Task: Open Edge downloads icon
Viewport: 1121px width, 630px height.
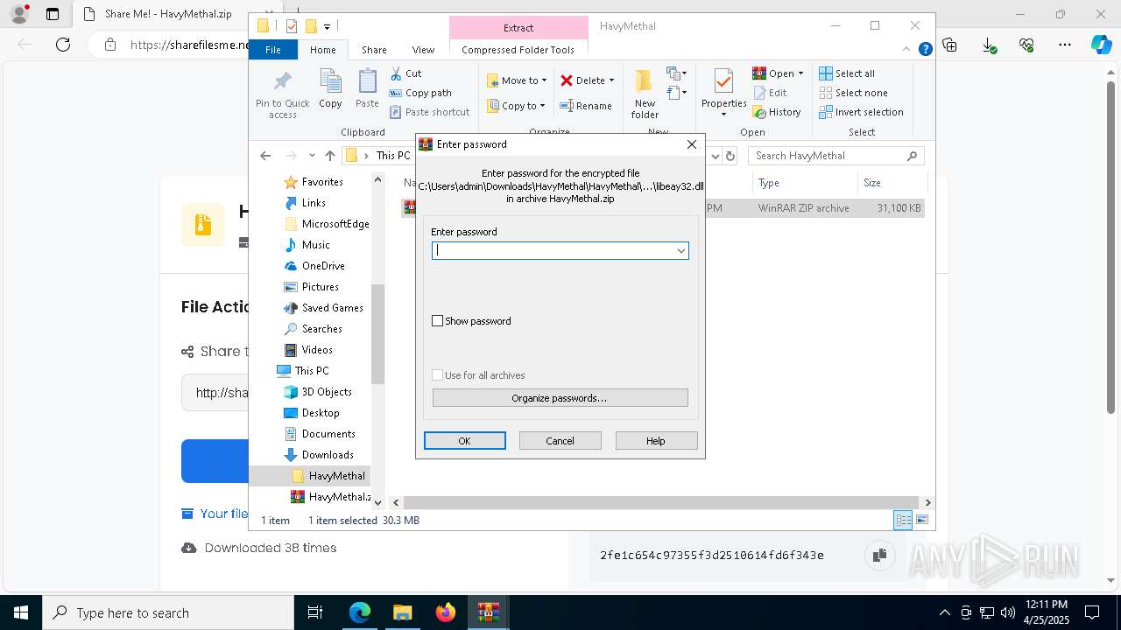Action: coord(989,45)
